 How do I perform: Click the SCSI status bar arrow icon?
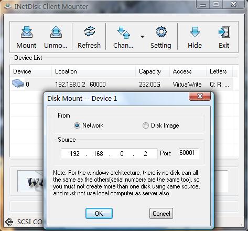[x=9, y=222]
